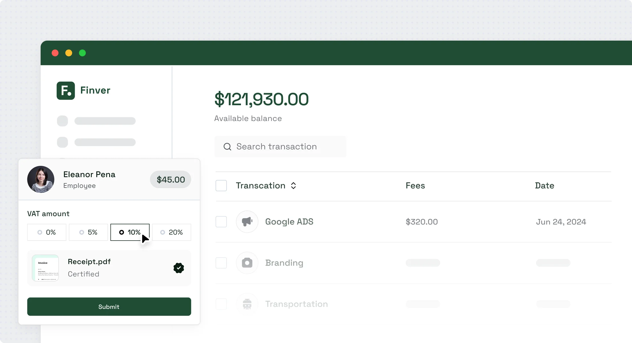Click the Transportation train icon
This screenshot has width=632, height=343.
click(247, 304)
